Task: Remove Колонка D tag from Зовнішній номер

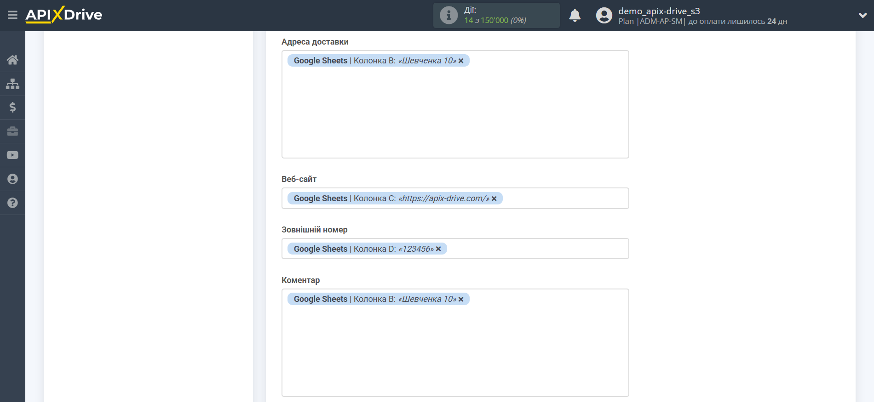Action: [x=438, y=249]
